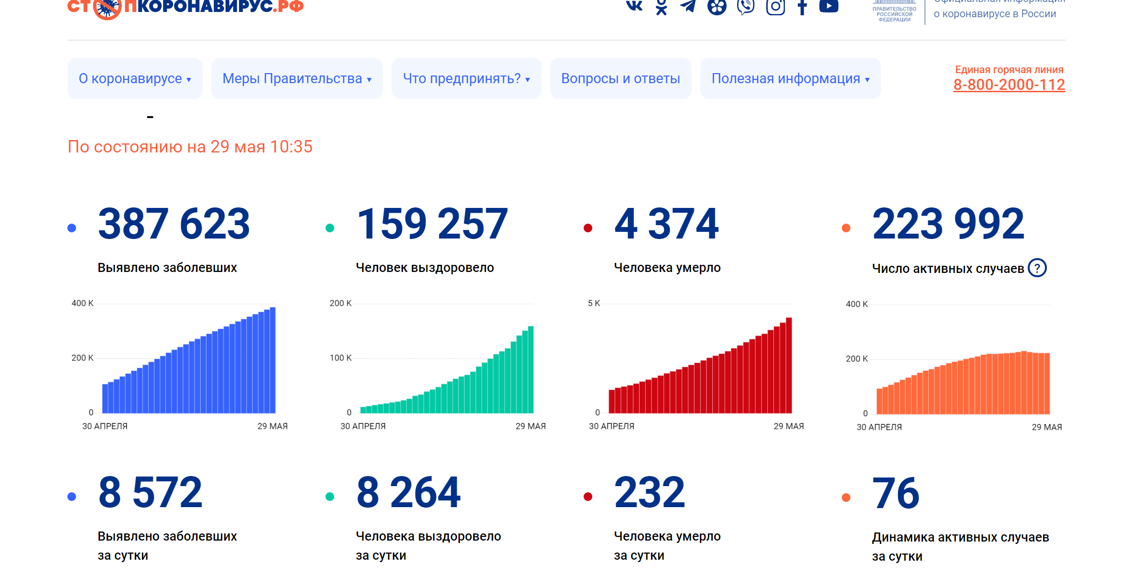Open the YouTube play icon
Screen dimensions: 1131x586
[x=829, y=6]
